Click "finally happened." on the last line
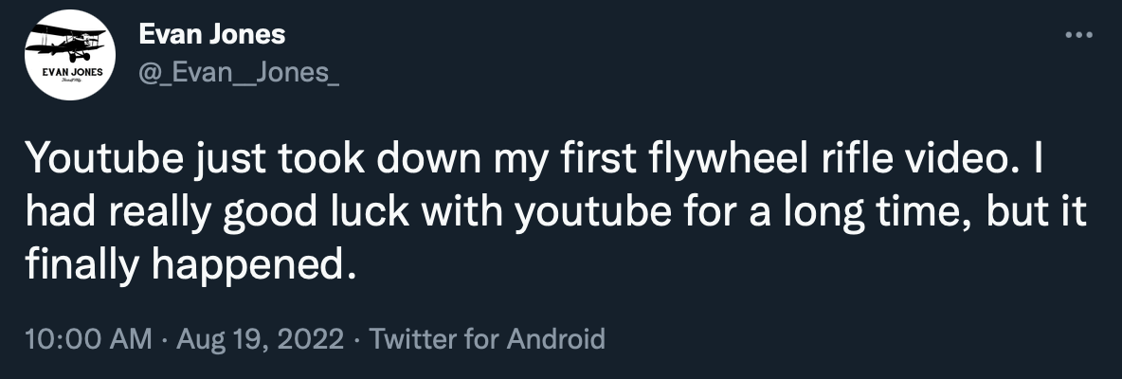1122x379 pixels. 190,266
